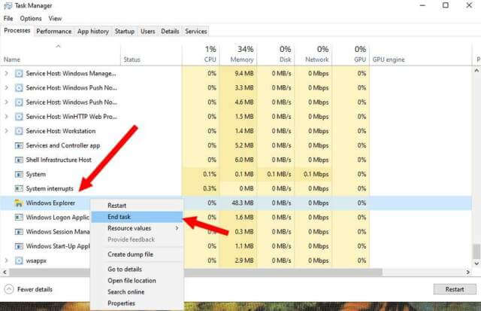Choose Properties in the context menu
Screen dimensions: 481x311
[x=137, y=303]
